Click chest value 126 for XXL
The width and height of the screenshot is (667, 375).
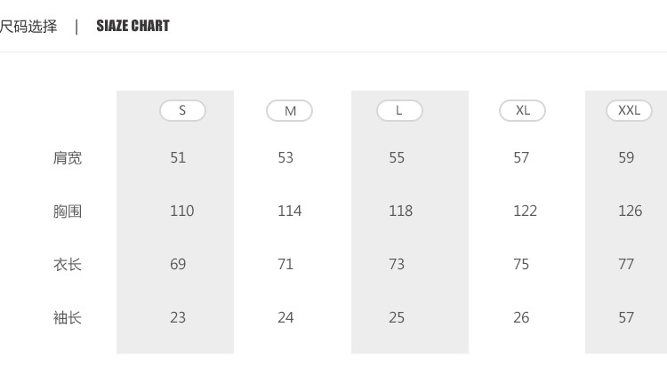(630, 211)
